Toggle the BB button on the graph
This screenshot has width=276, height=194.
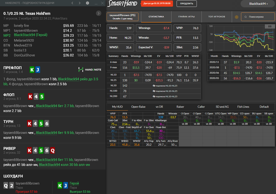tap(270, 26)
